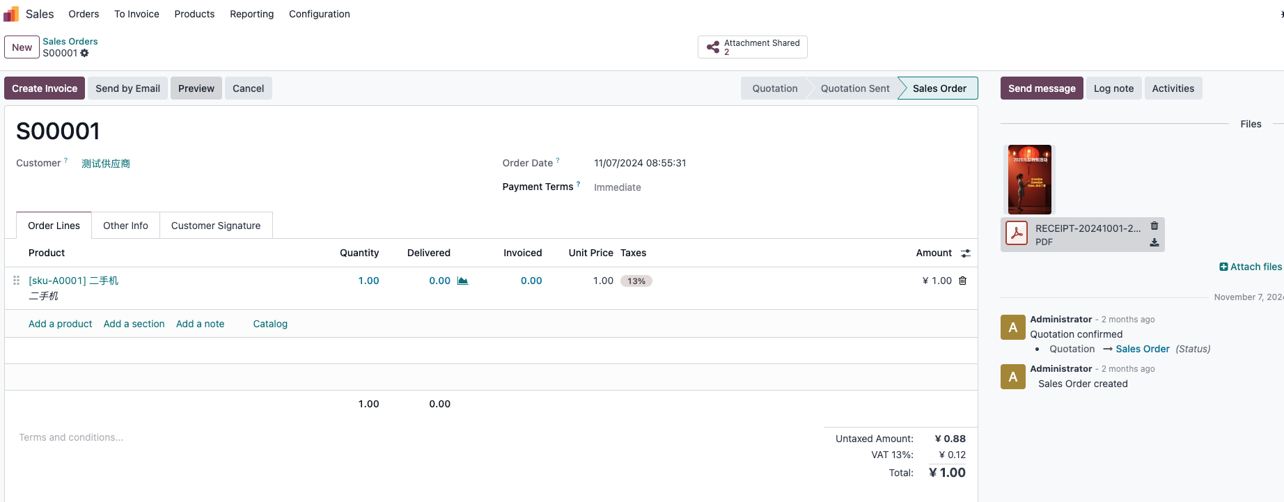Switch to the Other Info tab
1284x502 pixels.
click(x=125, y=226)
